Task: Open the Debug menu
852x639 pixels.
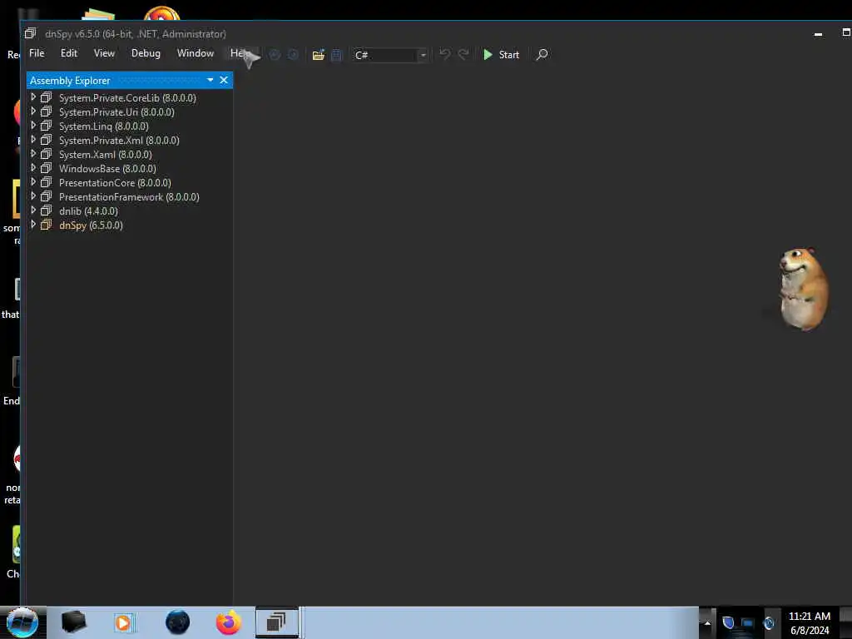Action: tap(146, 53)
